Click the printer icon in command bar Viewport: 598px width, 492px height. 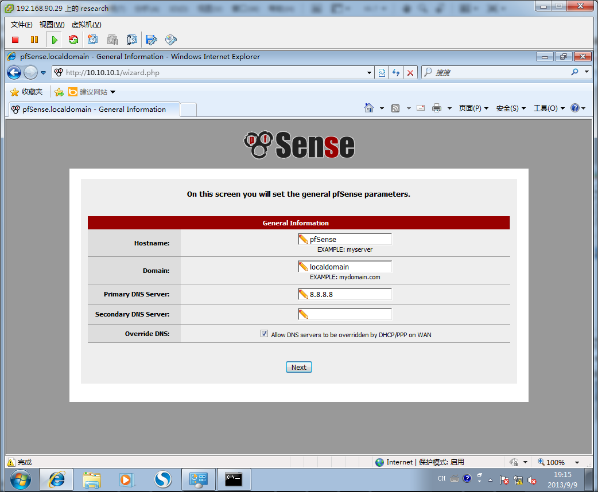coord(437,108)
